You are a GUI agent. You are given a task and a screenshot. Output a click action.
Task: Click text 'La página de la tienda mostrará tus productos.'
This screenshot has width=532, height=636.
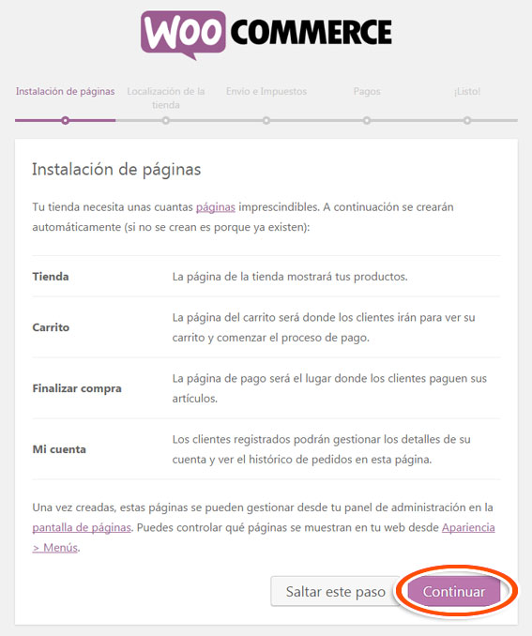(x=290, y=277)
